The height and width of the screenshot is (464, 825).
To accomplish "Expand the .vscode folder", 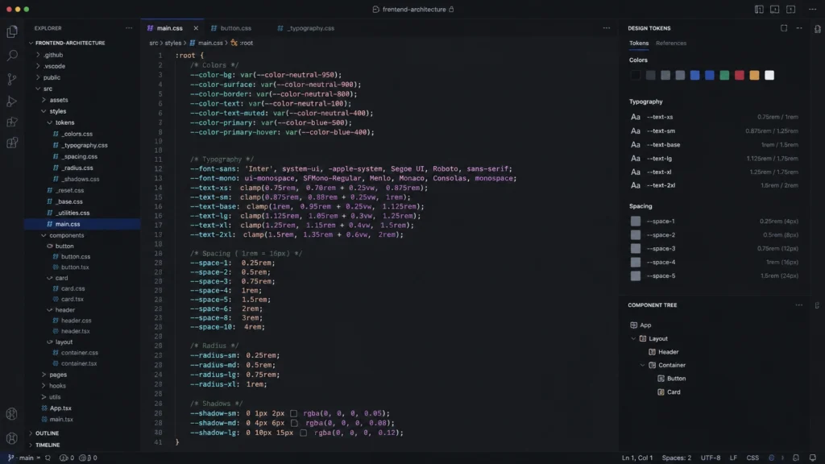I will pos(38,66).
